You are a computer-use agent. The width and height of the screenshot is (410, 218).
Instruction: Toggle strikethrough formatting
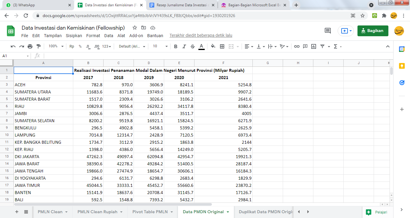(193, 46)
